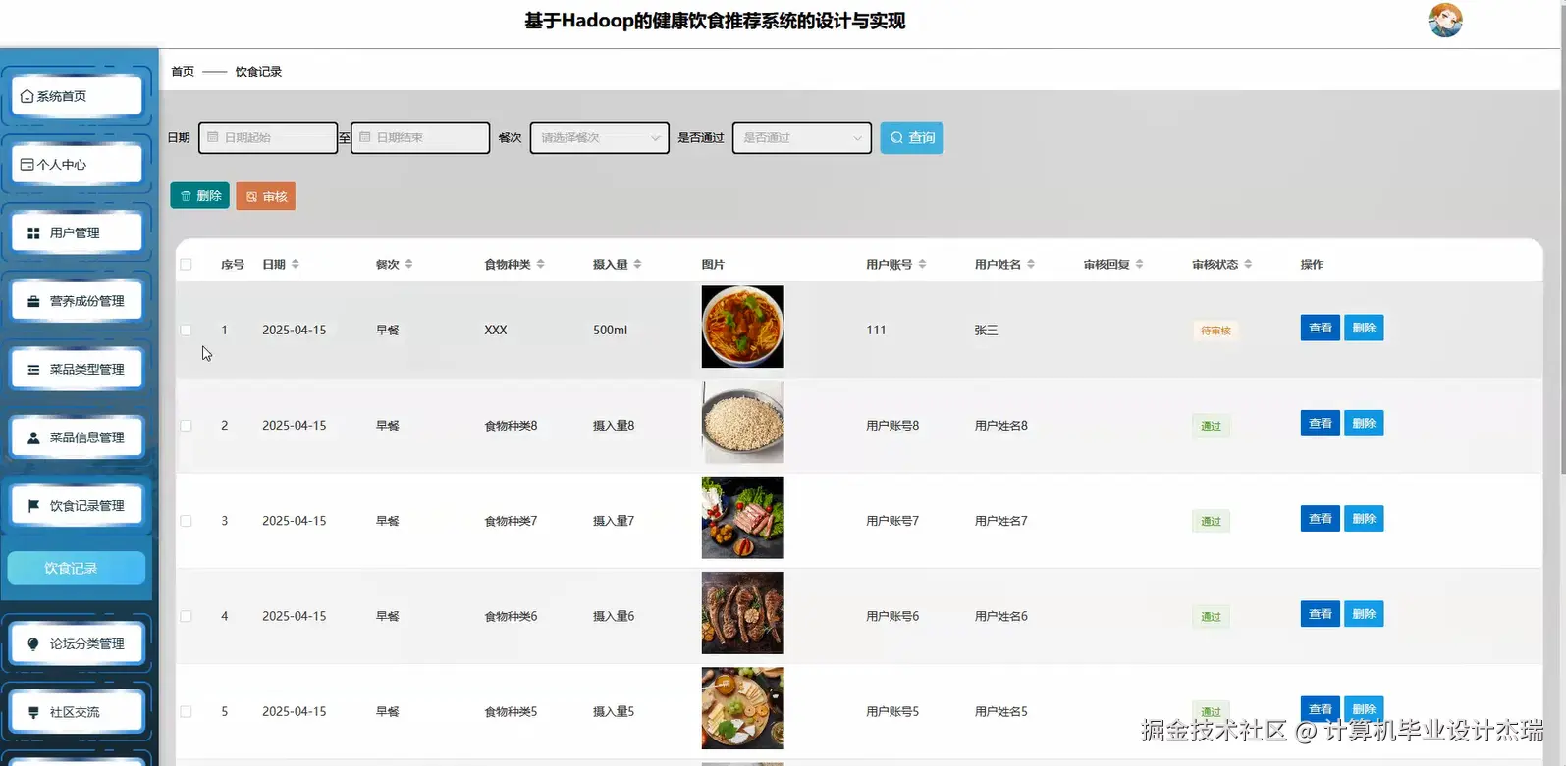Click 删除 for row 食物种类6

click(1364, 614)
